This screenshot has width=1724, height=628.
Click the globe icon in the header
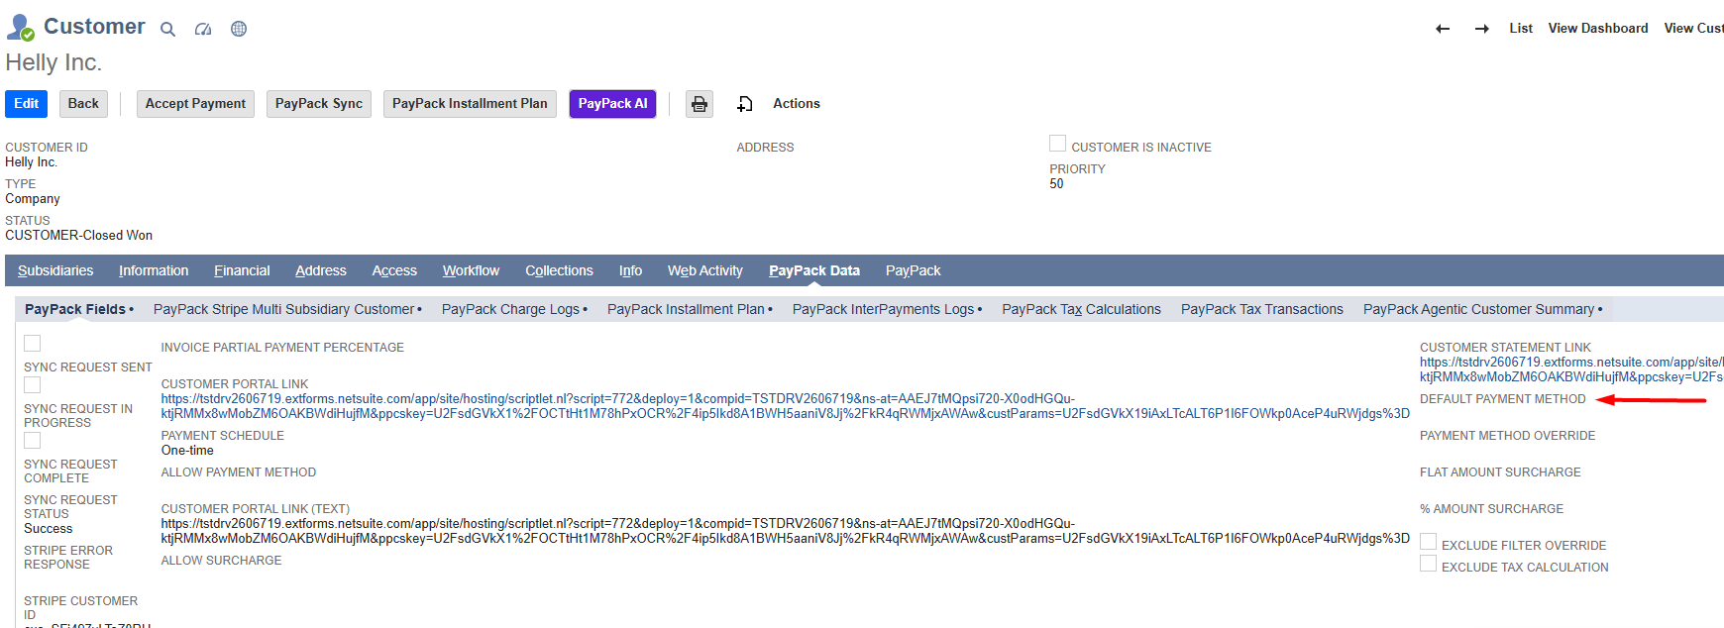point(239,29)
